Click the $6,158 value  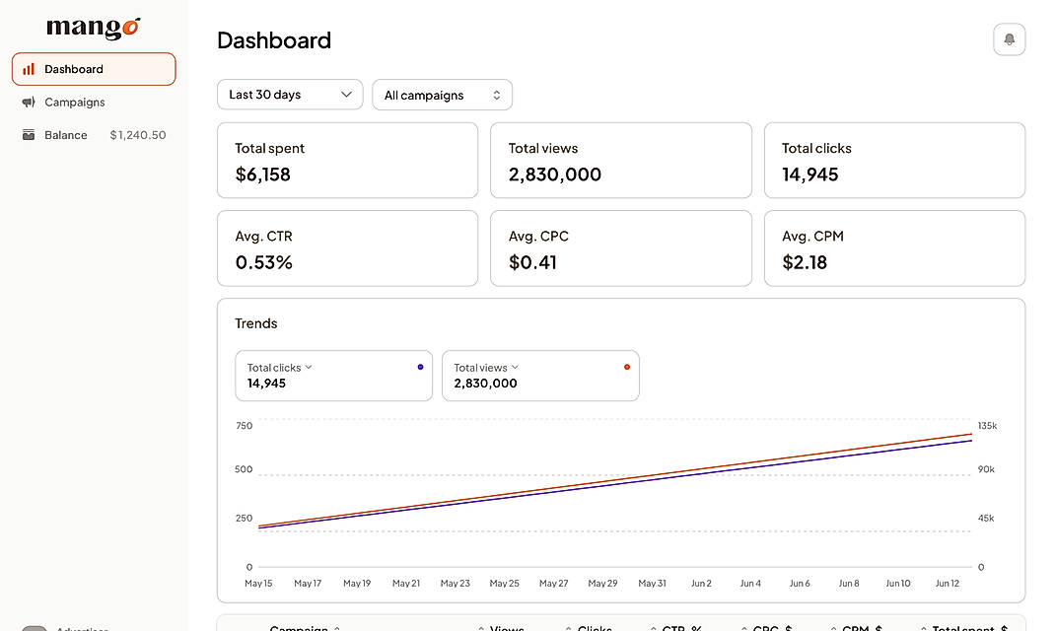click(x=263, y=175)
